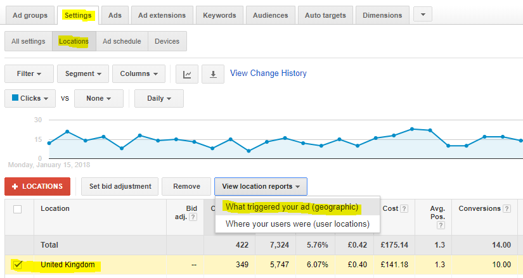Click the United Kingdom location name
The width and height of the screenshot is (523, 278).
pos(68,265)
